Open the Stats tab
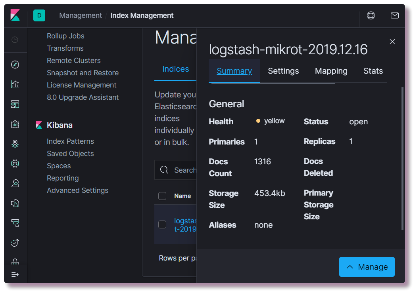 tap(373, 71)
